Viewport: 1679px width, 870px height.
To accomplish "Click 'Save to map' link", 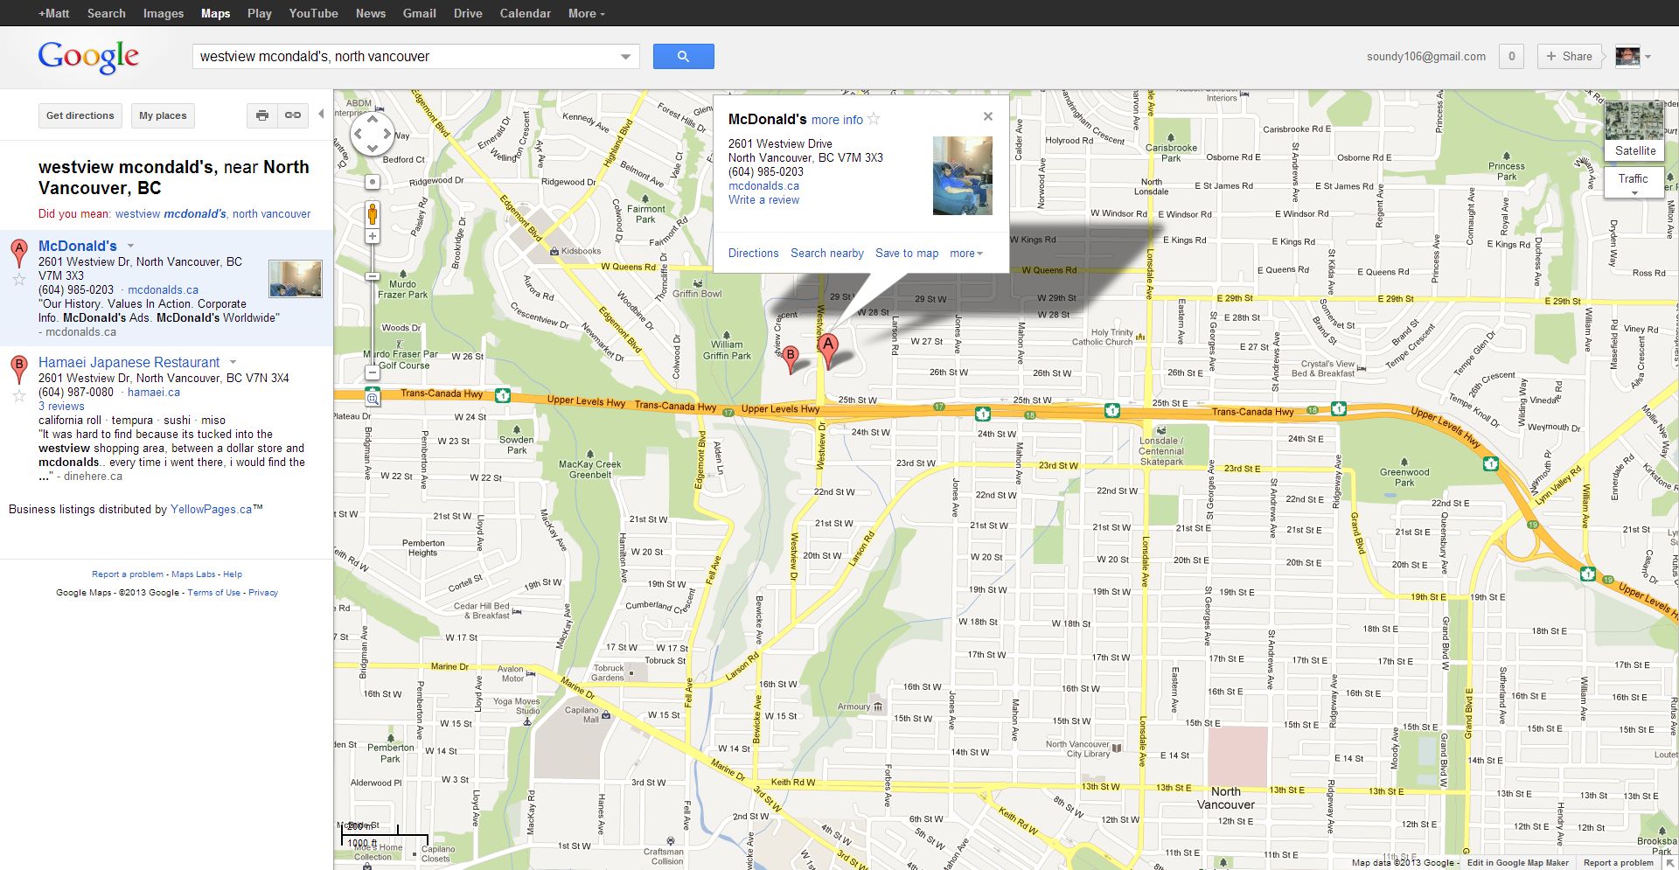I will click(907, 254).
